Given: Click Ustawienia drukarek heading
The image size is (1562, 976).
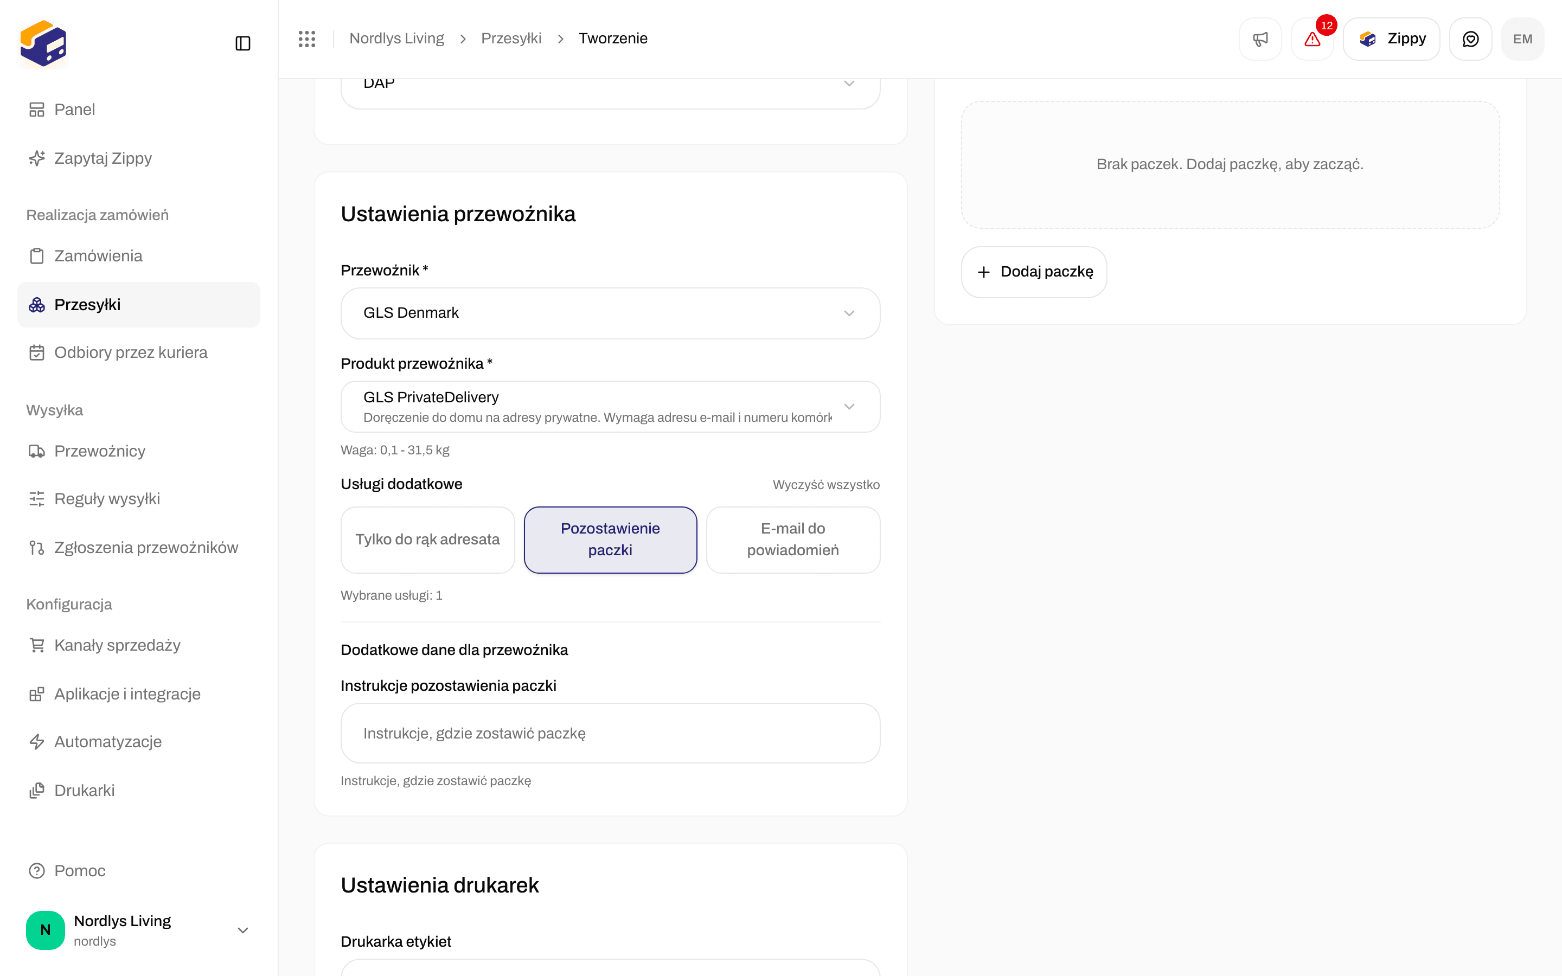Looking at the screenshot, I should pos(439,885).
